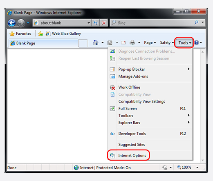Click the Reopen Last Browsing Session icon
213x181 pixels.
click(x=112, y=58)
